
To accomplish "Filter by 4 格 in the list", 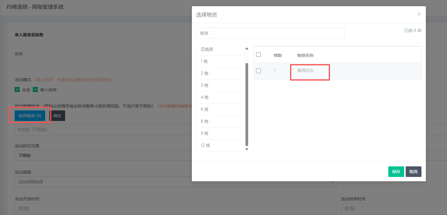I will (x=220, y=98).
